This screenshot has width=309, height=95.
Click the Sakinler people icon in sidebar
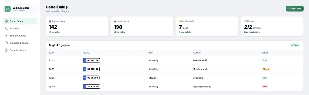(x=6, y=28)
